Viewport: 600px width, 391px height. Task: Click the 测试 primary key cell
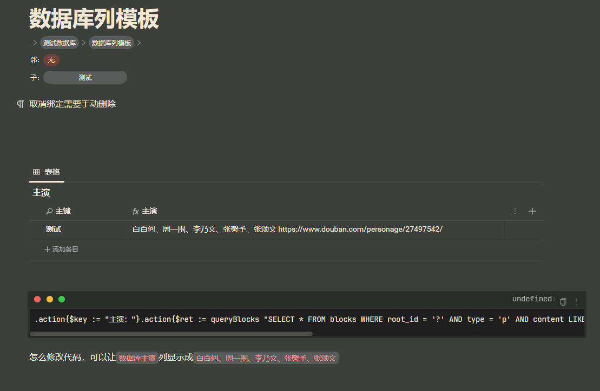(54, 229)
